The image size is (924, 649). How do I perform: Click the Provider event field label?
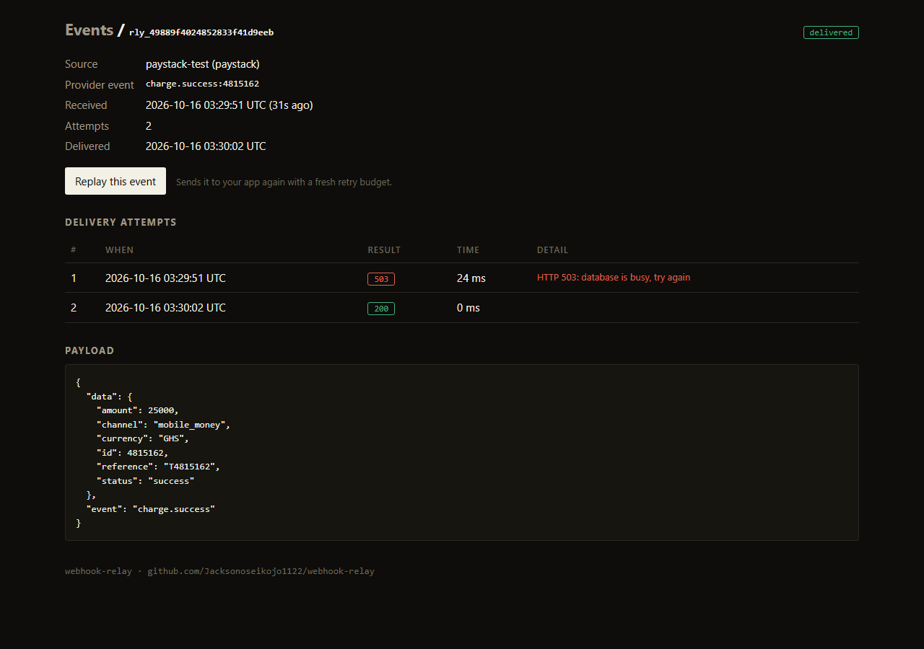(100, 85)
